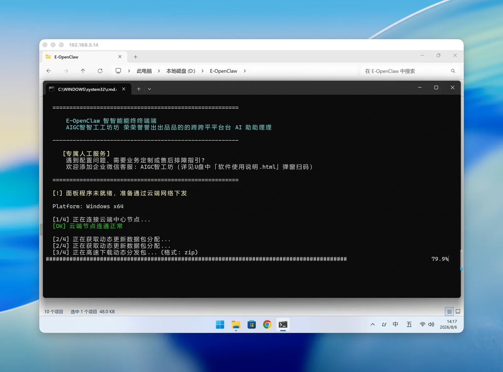Open terminal profile dropdown menu

[149, 89]
